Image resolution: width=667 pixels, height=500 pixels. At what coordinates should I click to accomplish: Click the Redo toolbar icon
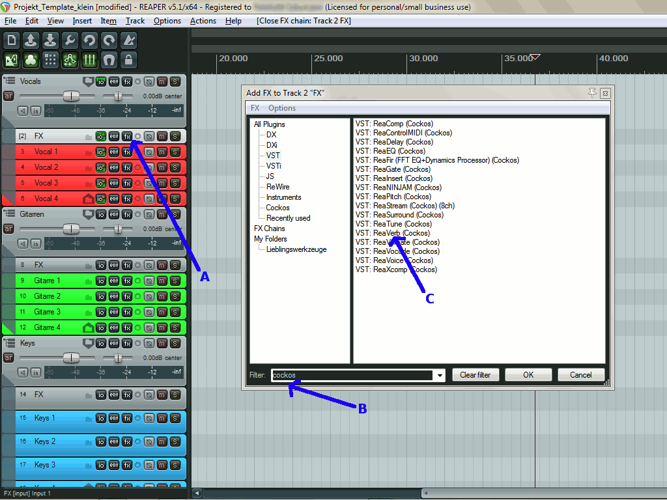tap(109, 40)
